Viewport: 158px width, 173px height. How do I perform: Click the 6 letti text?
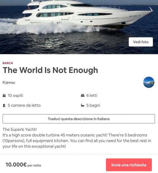[92, 95]
